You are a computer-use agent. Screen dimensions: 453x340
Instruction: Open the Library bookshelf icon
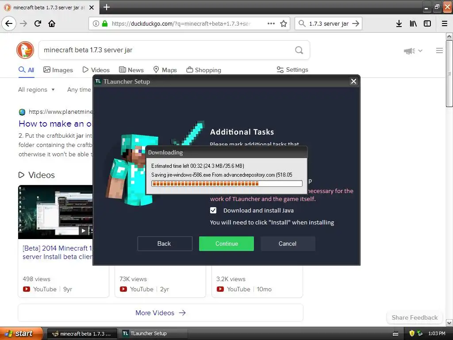[413, 23]
